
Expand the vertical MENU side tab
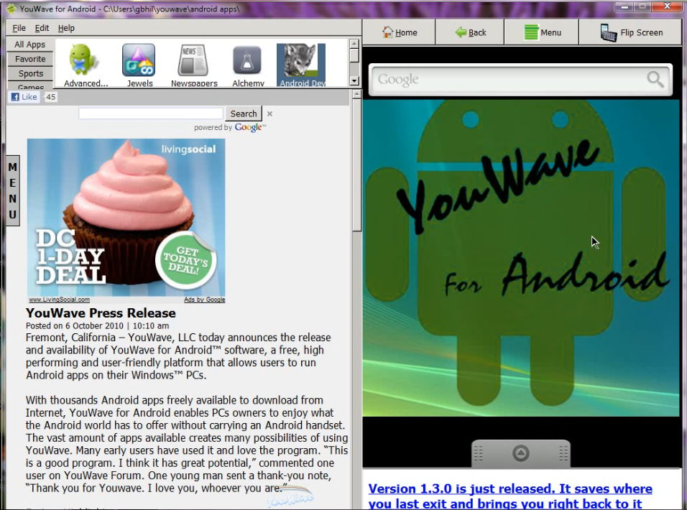pyautogui.click(x=13, y=191)
